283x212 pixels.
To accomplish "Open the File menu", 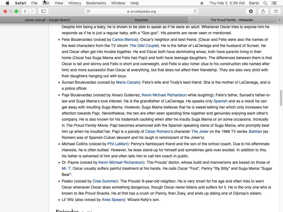I will pyautogui.click(x=34, y=3).
